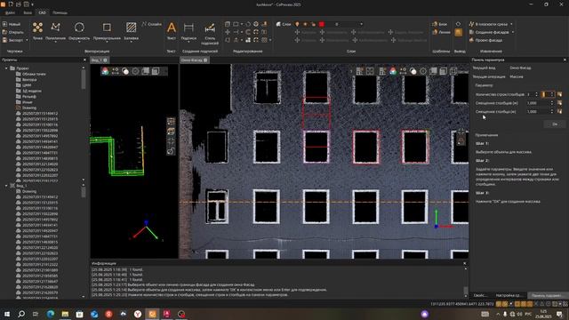
Task: Click the first grid layout icon in facade toolbar
Action: click(359, 71)
